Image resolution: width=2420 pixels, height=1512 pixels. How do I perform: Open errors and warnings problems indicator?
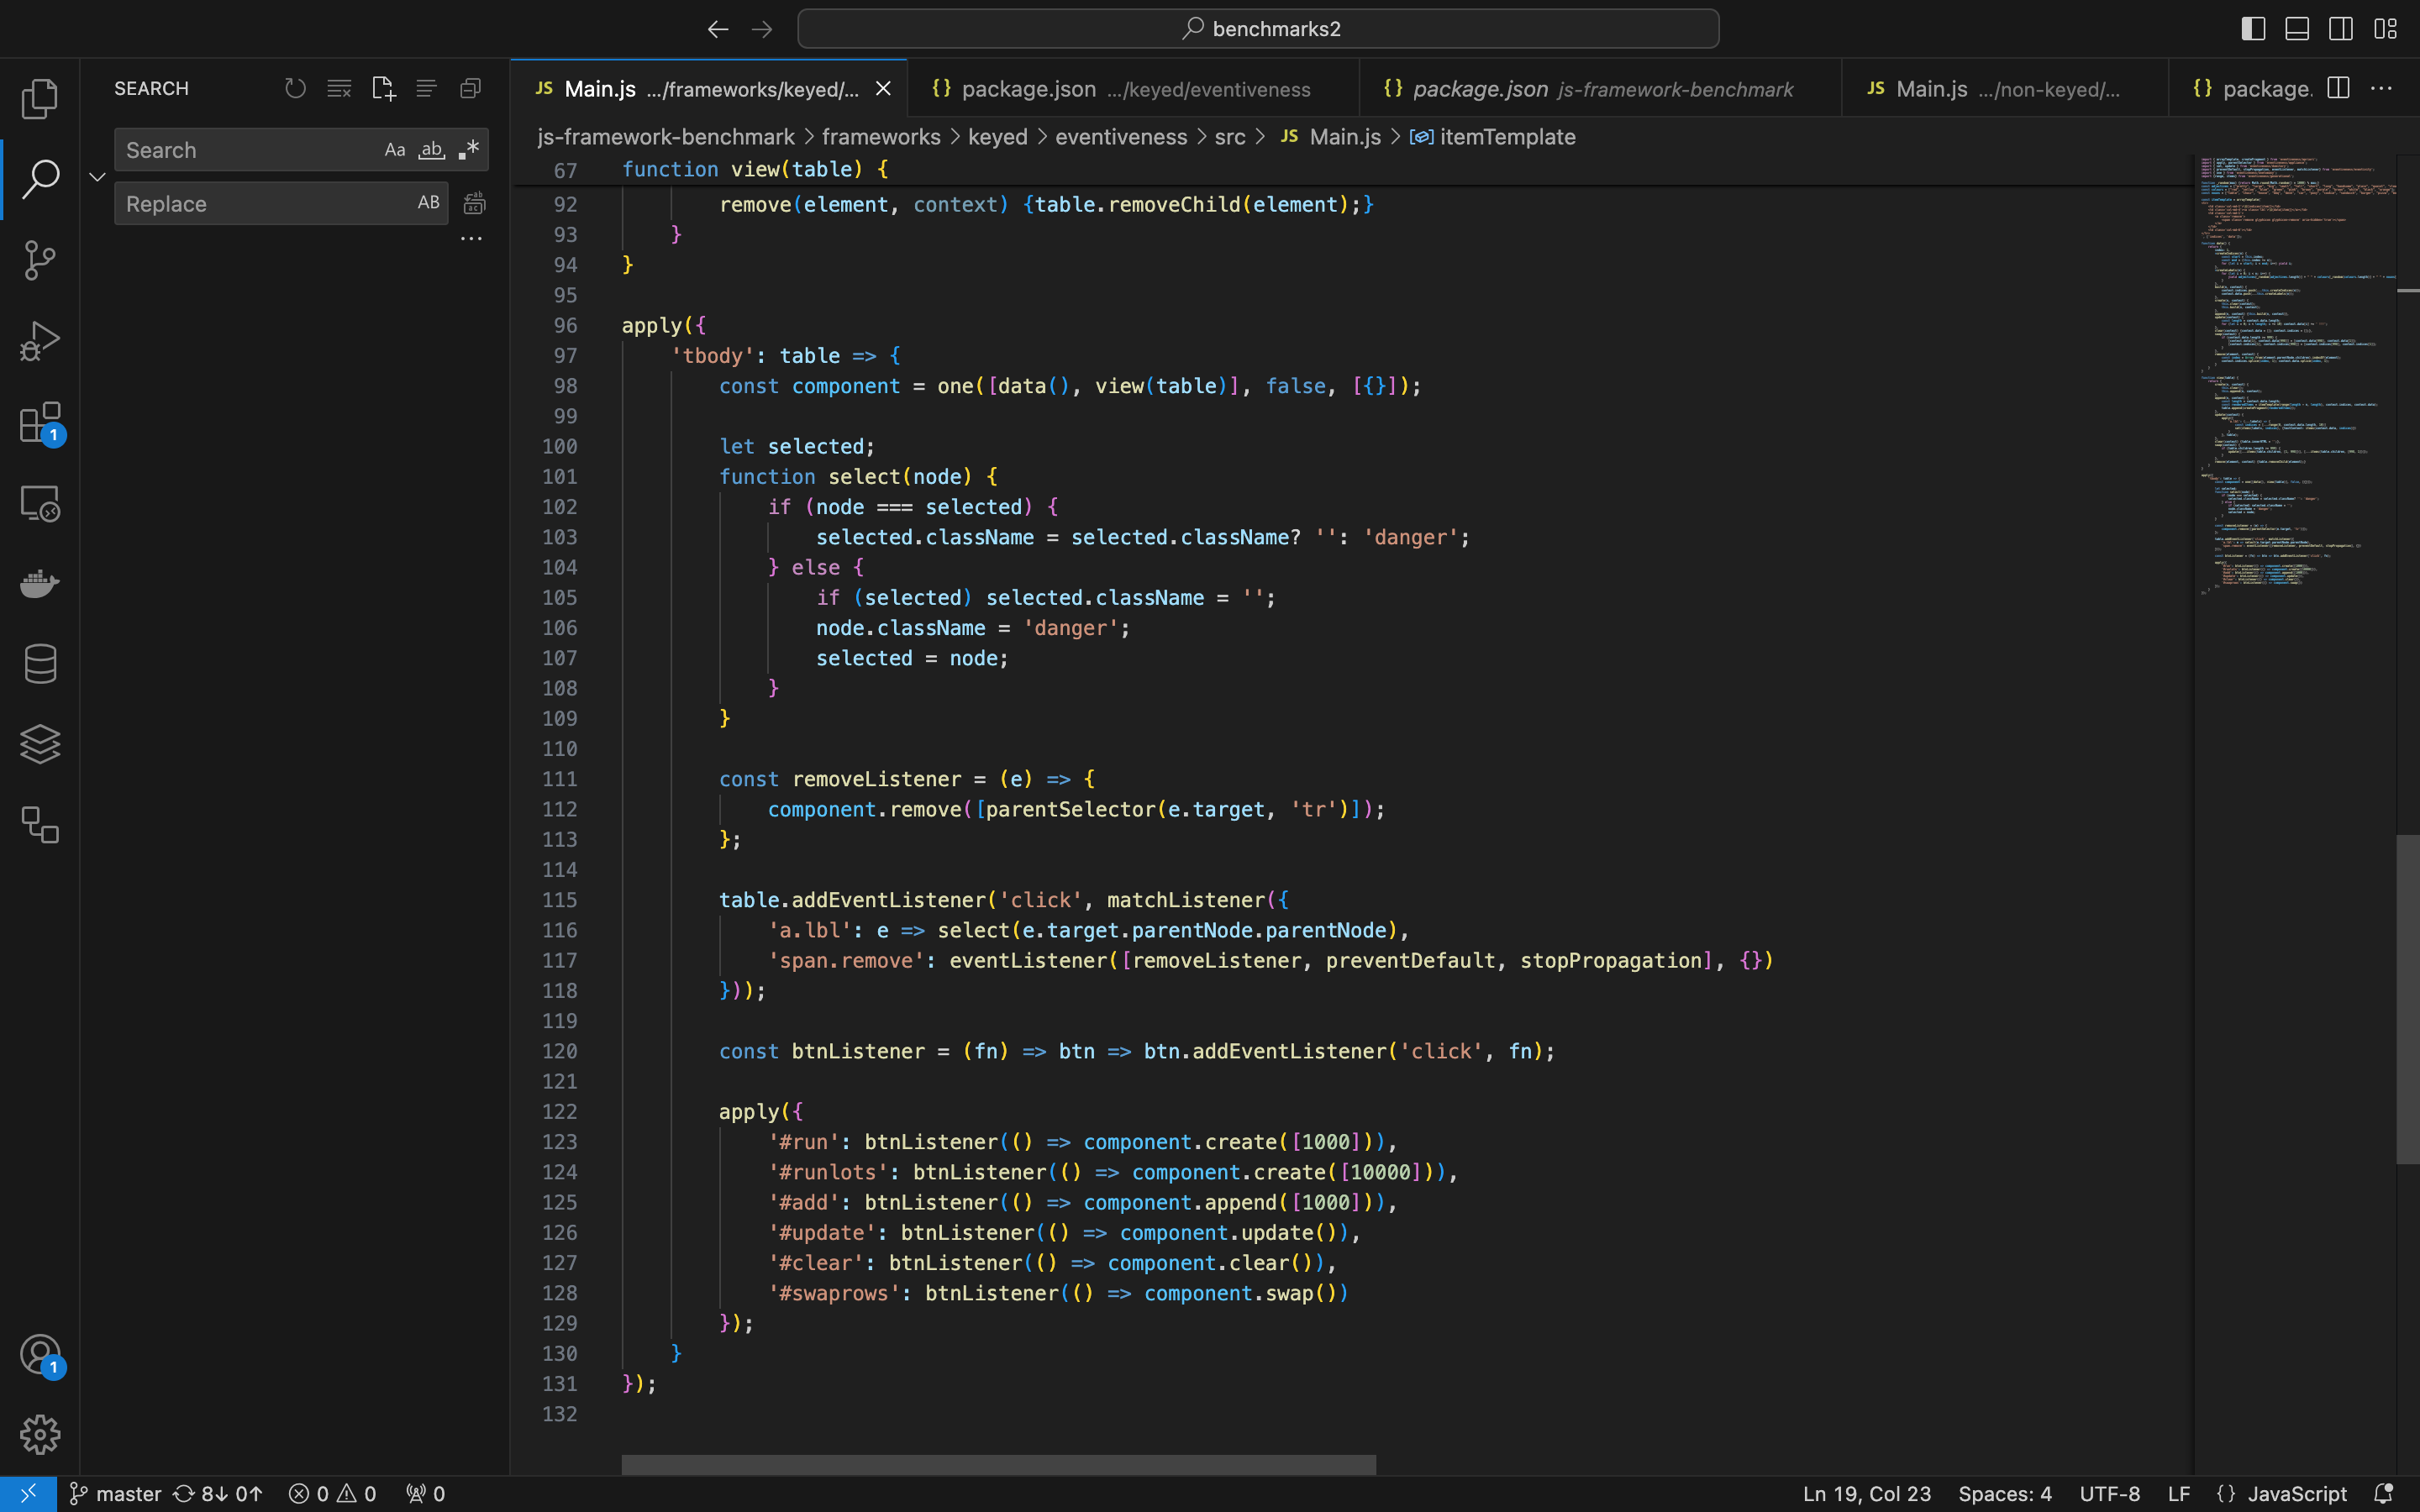(333, 1493)
